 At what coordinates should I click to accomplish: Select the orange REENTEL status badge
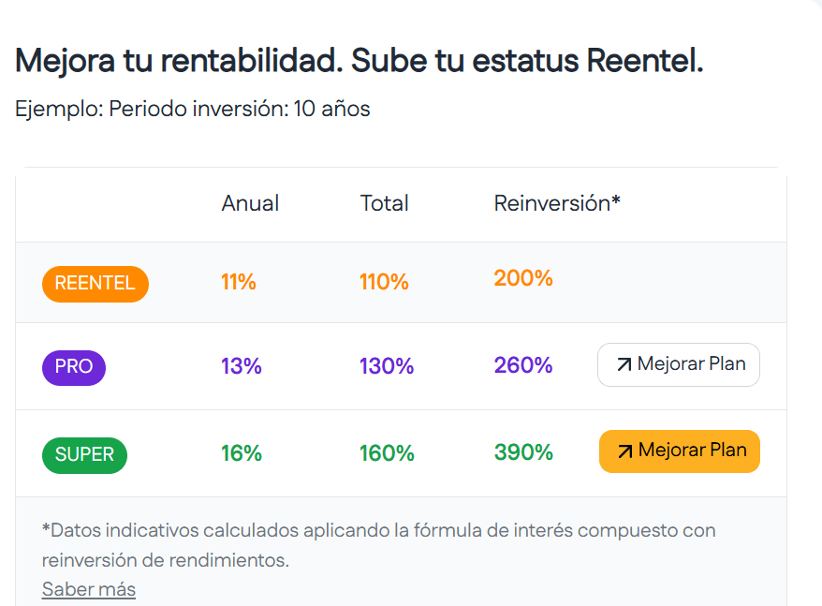[95, 283]
